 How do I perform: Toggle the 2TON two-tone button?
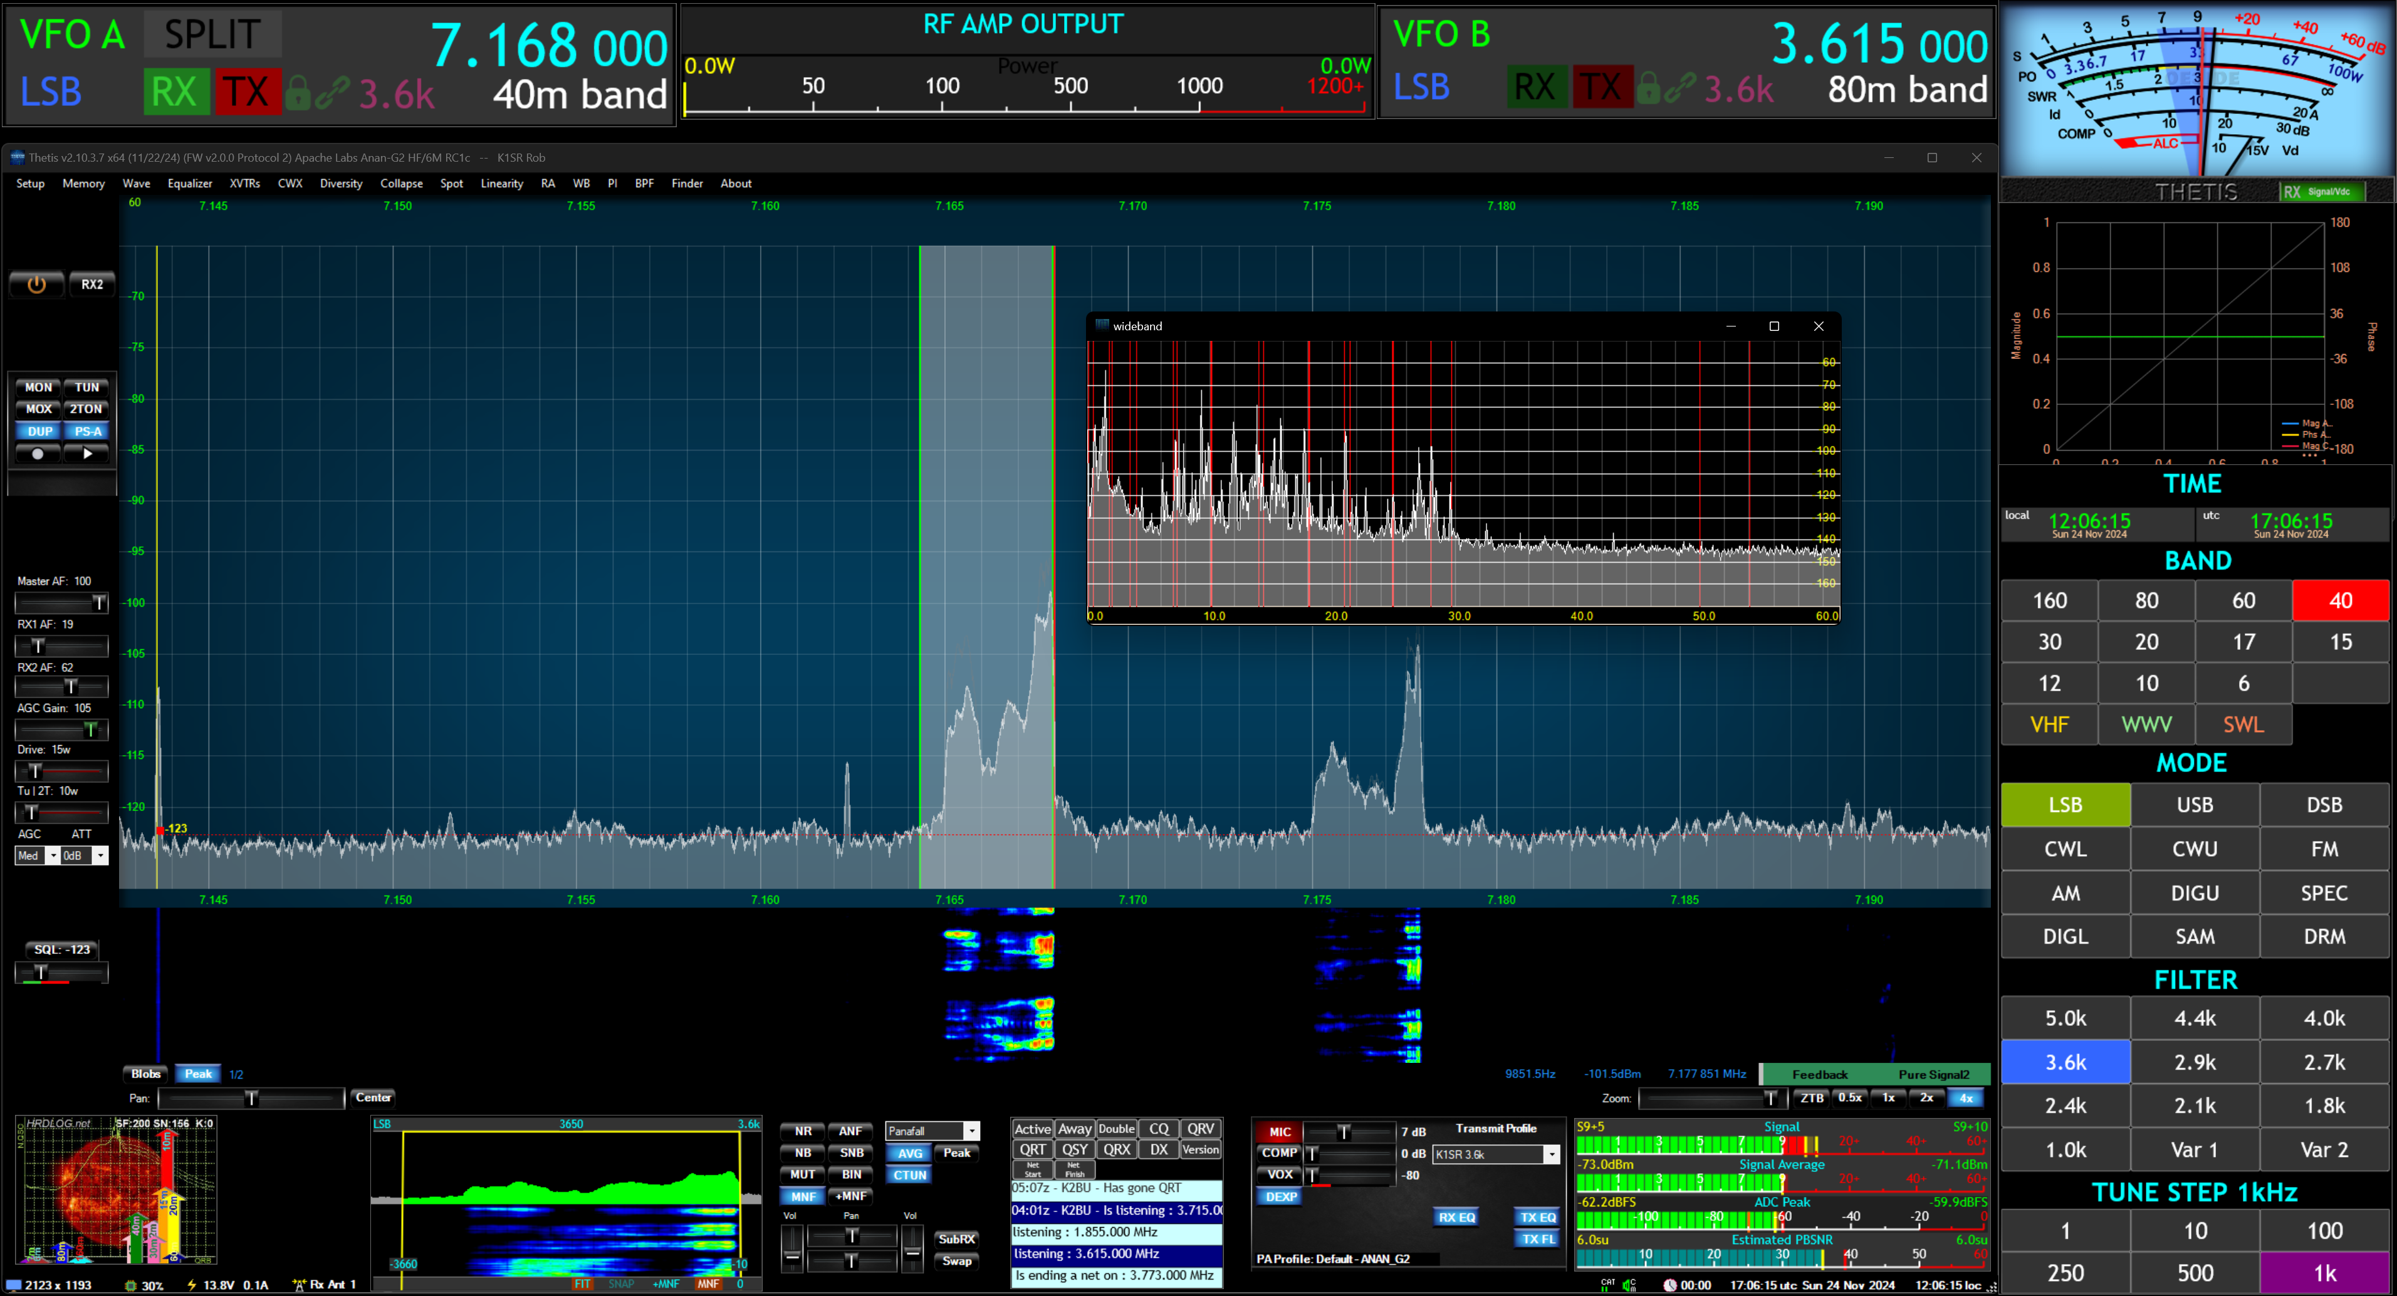click(86, 409)
